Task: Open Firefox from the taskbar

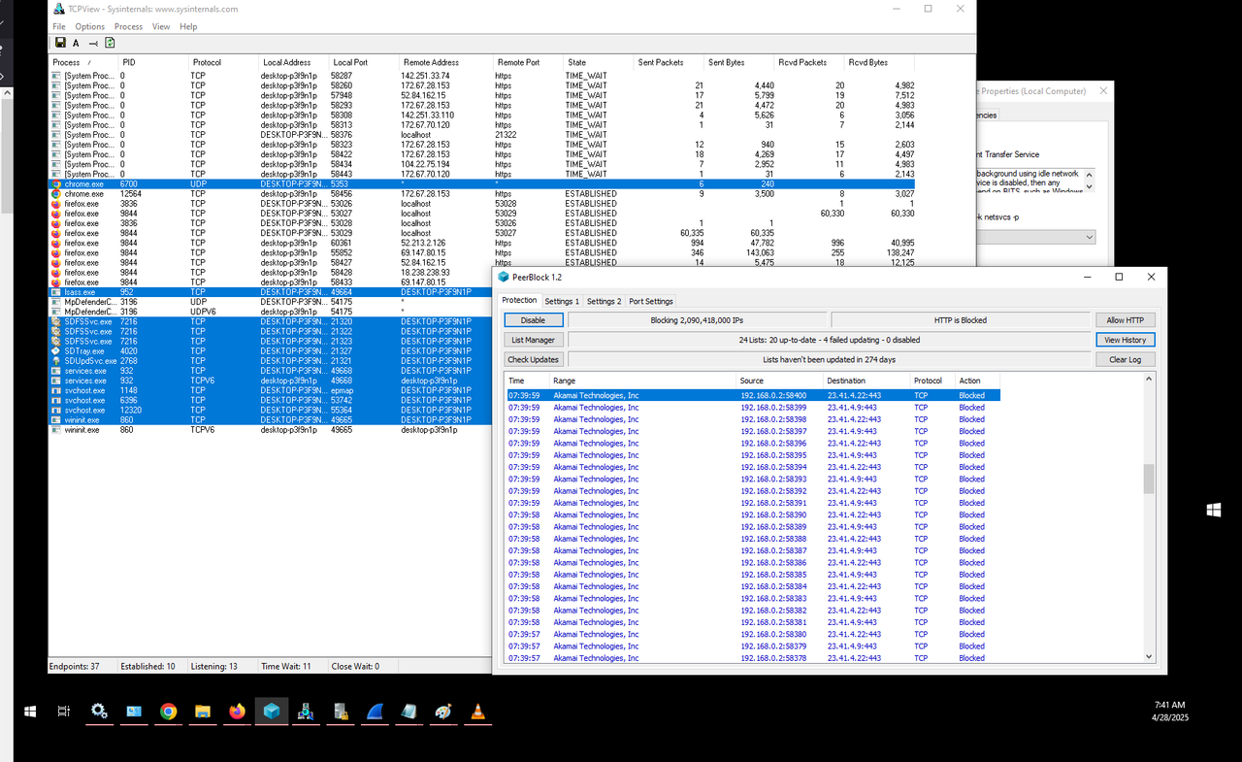Action: 237,712
